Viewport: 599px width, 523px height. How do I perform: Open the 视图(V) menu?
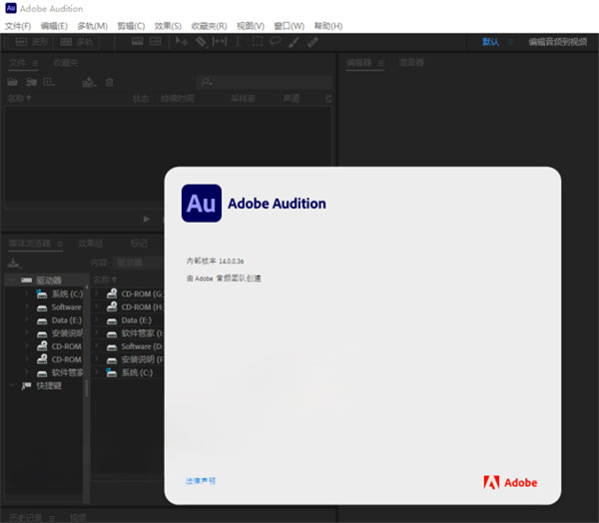[x=251, y=26]
